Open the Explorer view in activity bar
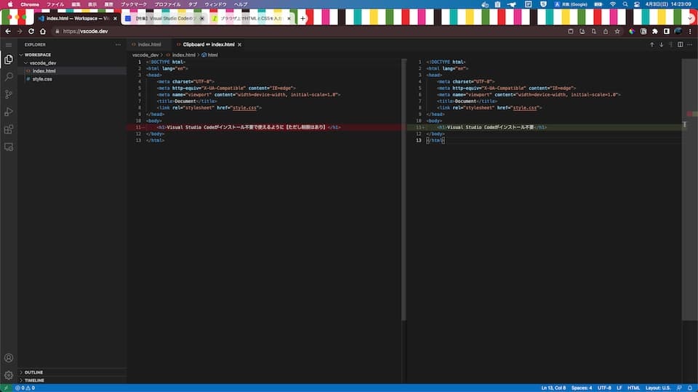698x392 pixels. pyautogui.click(x=9, y=60)
